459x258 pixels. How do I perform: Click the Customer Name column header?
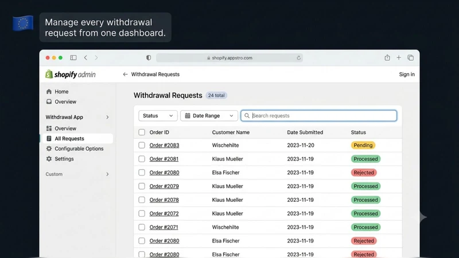tap(231, 132)
